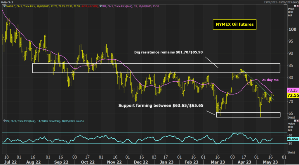Click the Price USD Bbl axis header
Viewport: 299px width, 165px height.
coord(291,12)
